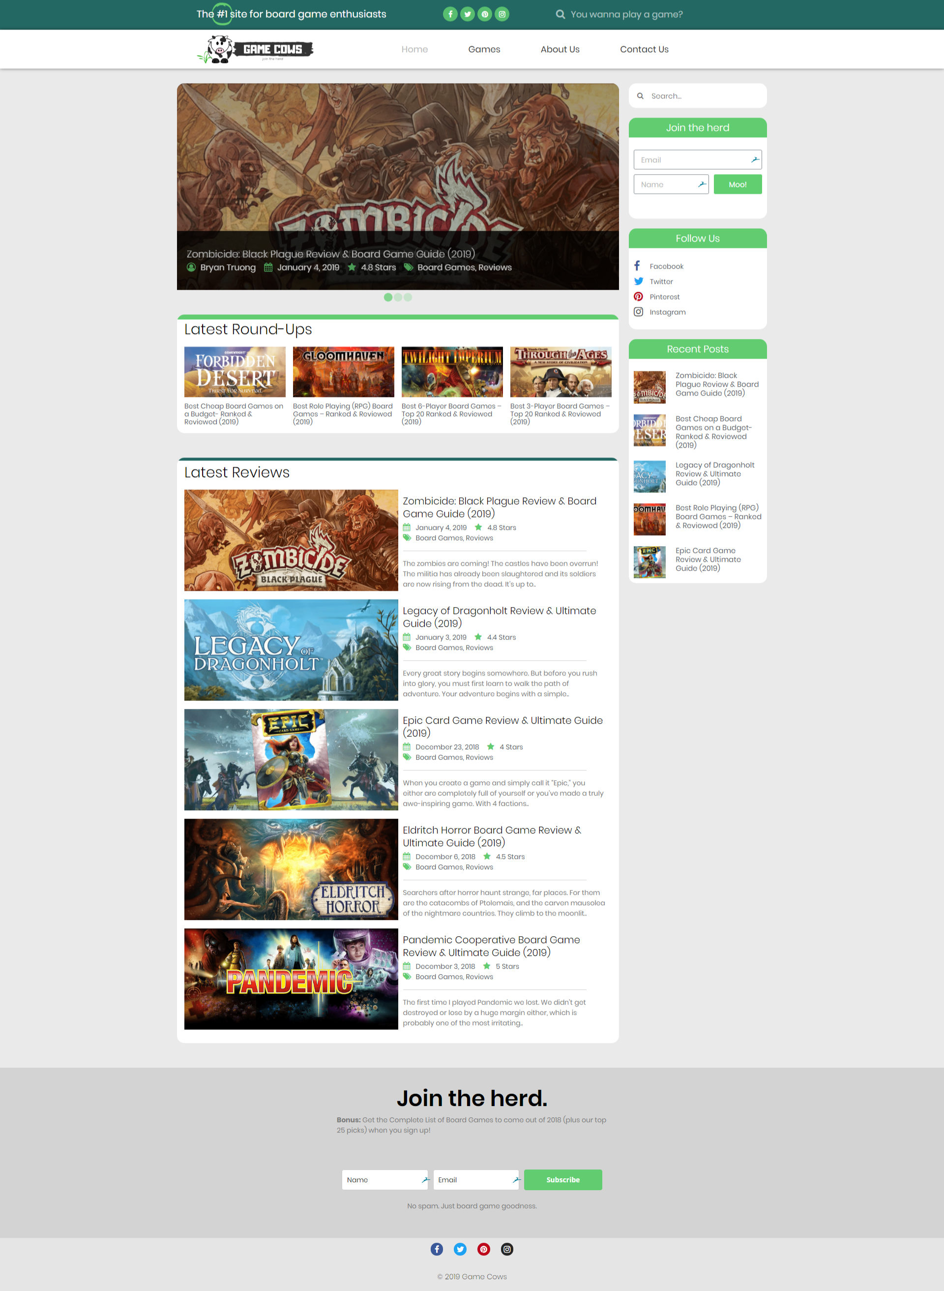This screenshot has width=944, height=1291.
Task: Click author icon beside Bryan Truong in slider
Action: tap(191, 267)
